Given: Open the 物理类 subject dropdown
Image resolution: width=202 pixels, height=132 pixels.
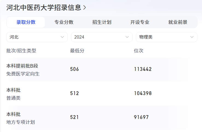Looking at the screenshot, I should point(166,37).
